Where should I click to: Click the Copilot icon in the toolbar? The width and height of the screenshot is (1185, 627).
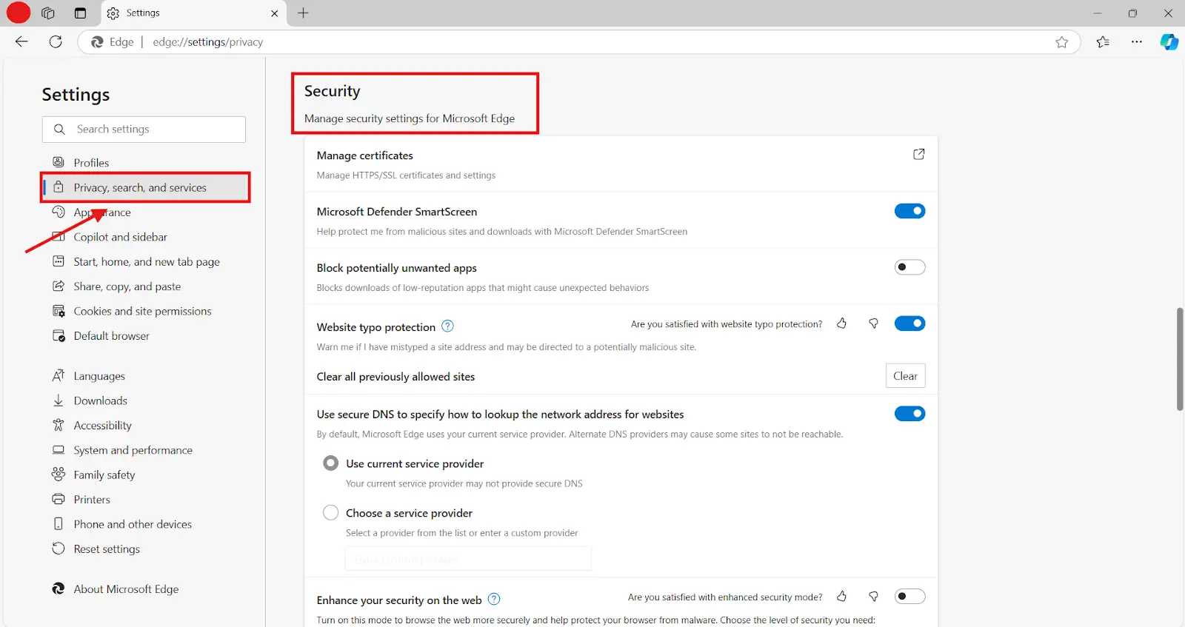pyautogui.click(x=1169, y=42)
